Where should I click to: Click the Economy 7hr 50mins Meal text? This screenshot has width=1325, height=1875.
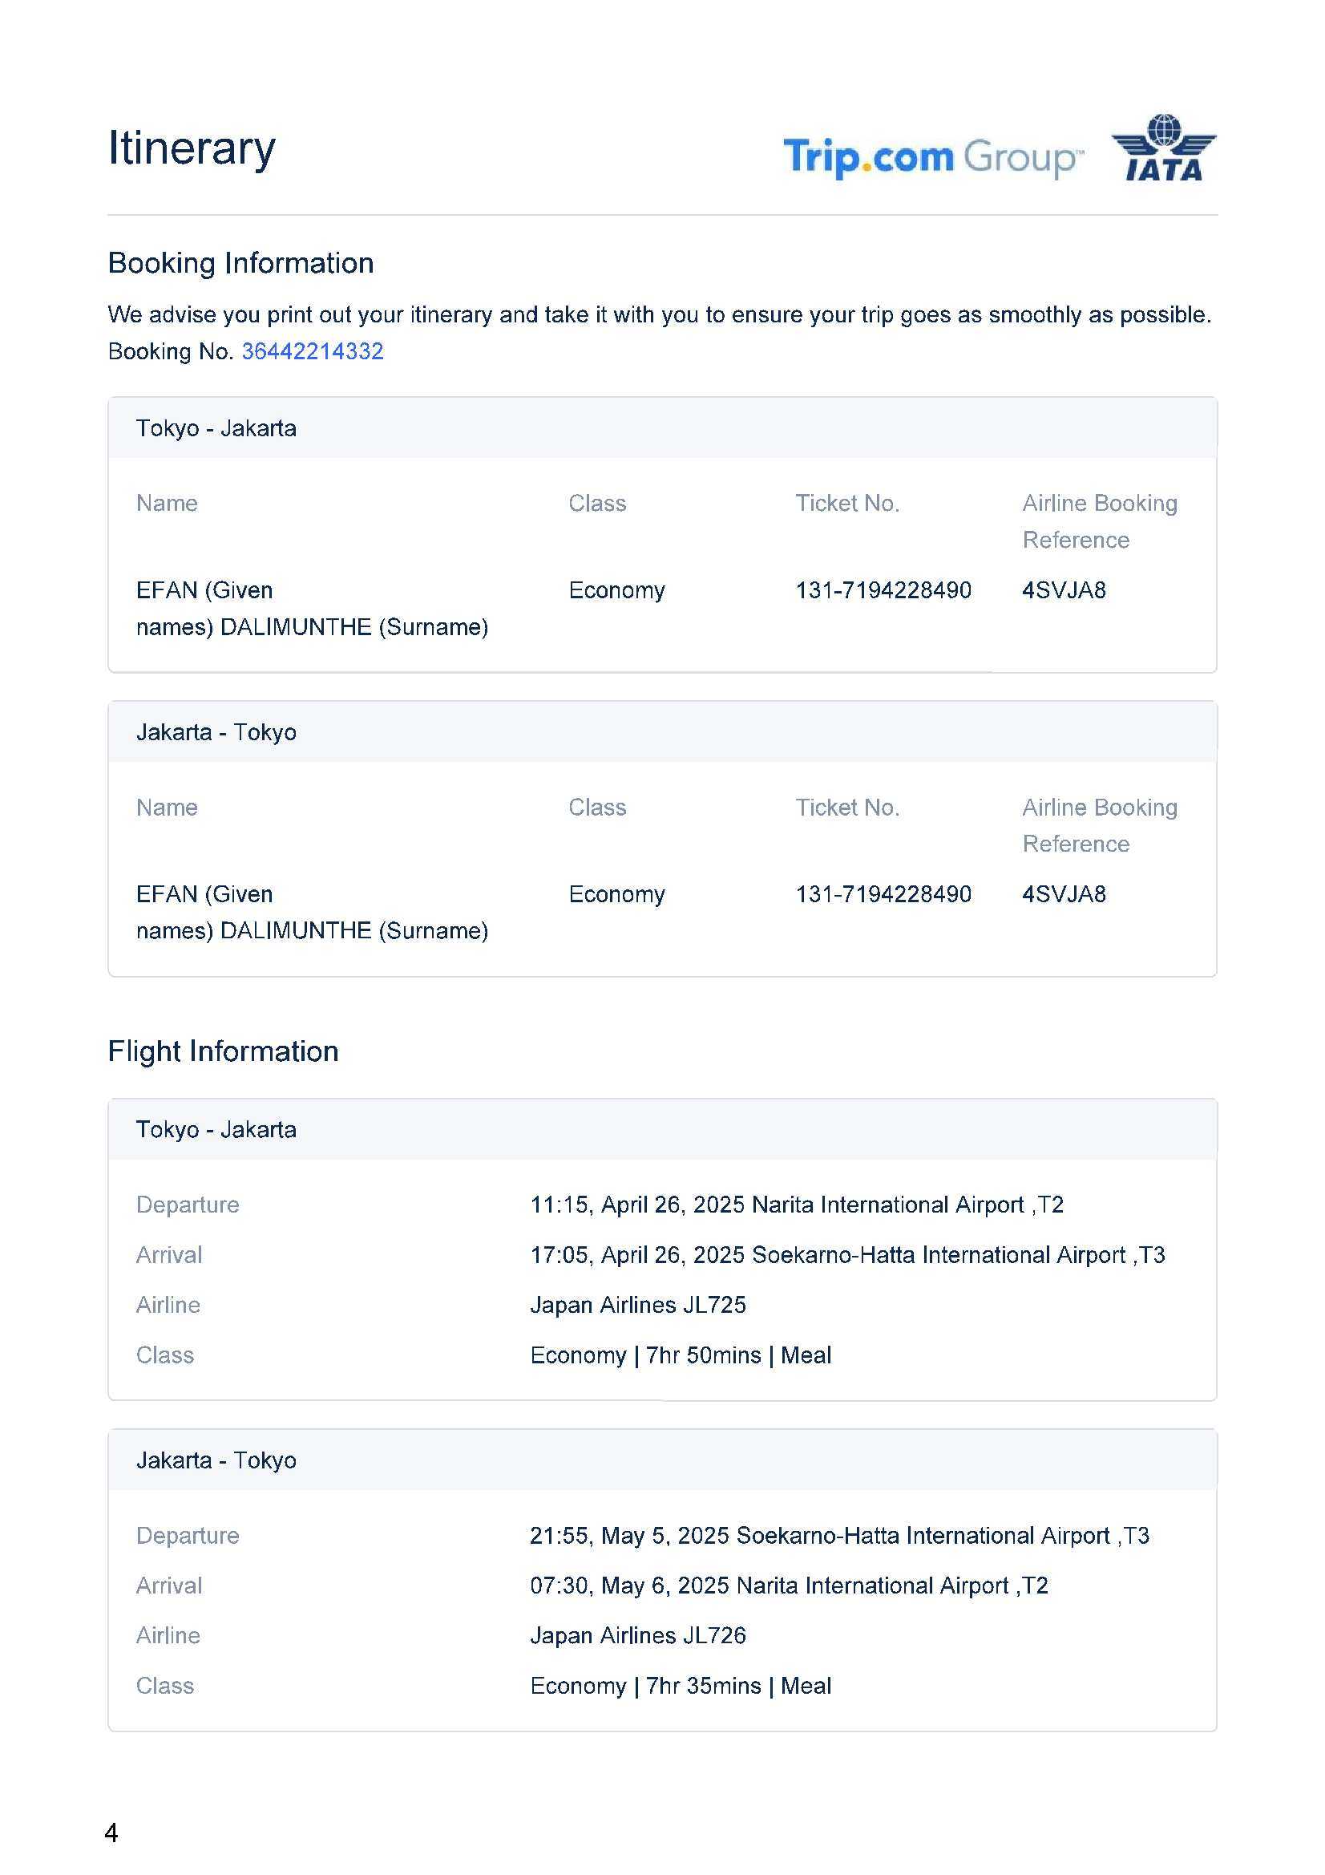pyautogui.click(x=680, y=1355)
